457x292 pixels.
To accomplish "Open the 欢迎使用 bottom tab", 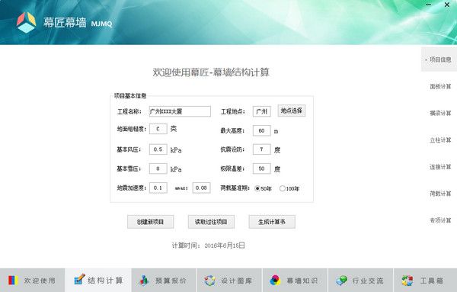I will click(x=32, y=281).
